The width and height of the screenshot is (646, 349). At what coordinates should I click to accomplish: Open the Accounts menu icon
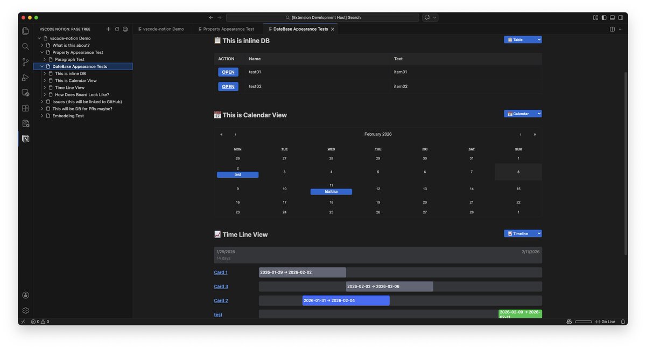25,295
